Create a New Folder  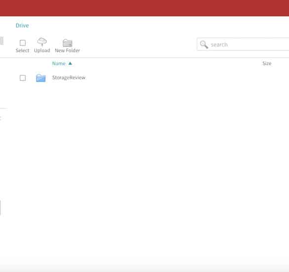tap(68, 46)
